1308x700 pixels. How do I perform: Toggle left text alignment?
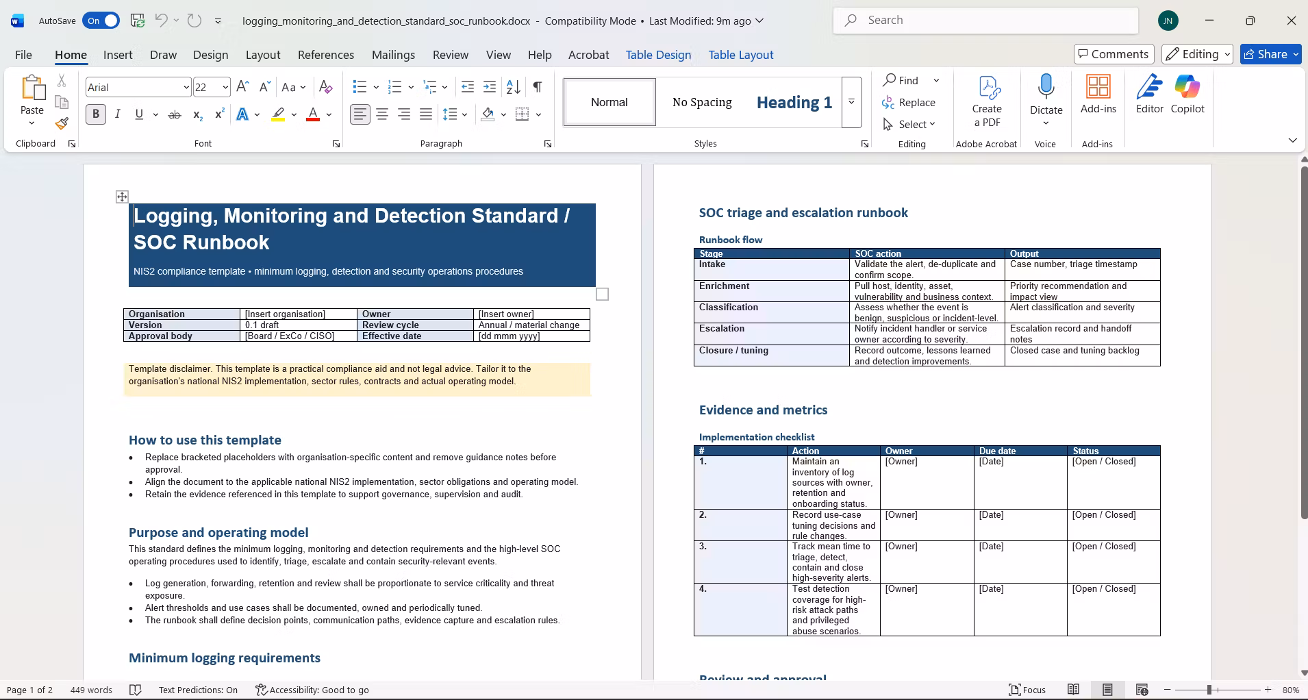click(x=360, y=114)
